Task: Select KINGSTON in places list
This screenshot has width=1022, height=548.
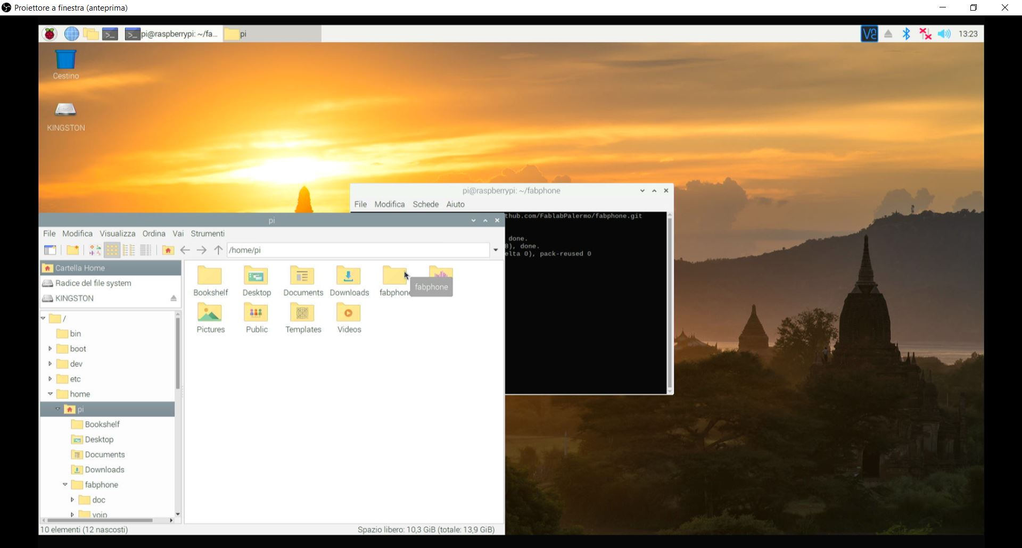Action: 111,298
